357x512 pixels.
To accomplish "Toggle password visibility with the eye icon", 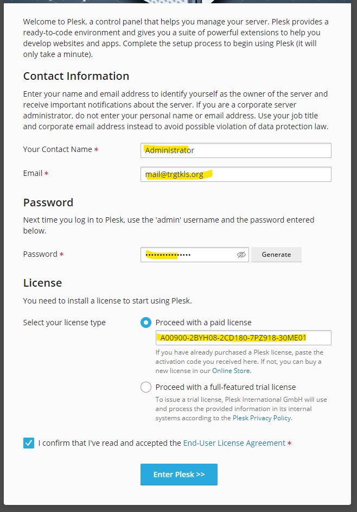I will coord(241,255).
